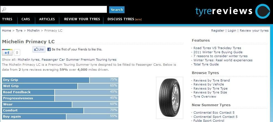Open the ARTICLES navigation item
Viewport: 273px width, 122px height.
[x=47, y=19]
